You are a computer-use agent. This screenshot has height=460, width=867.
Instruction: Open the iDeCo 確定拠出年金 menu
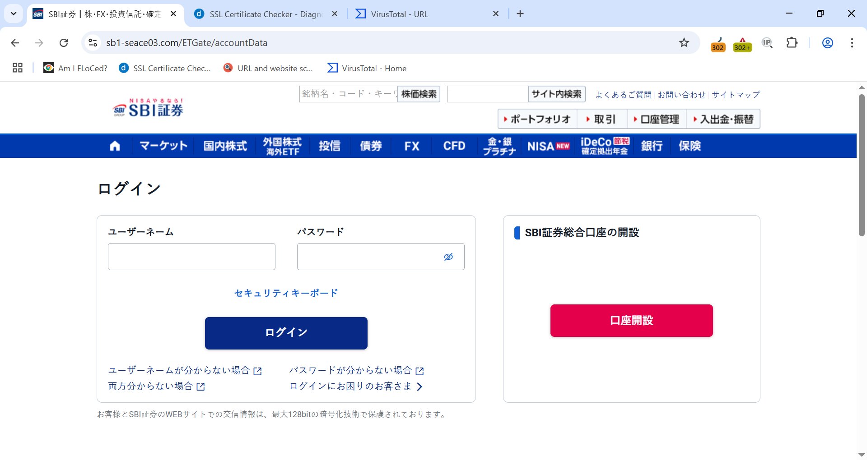coord(605,146)
